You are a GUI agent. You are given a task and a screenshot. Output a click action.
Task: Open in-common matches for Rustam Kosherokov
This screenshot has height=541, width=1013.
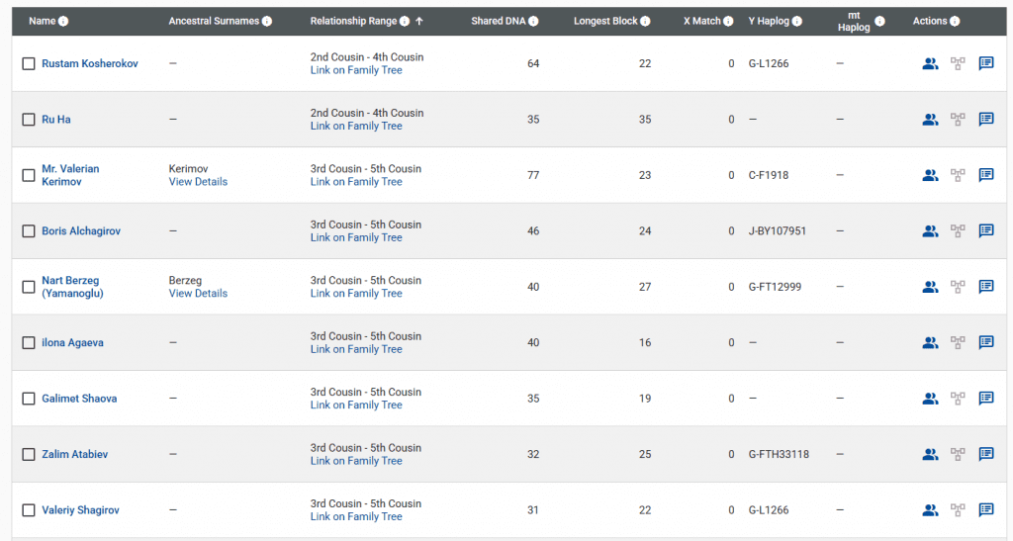tap(930, 63)
